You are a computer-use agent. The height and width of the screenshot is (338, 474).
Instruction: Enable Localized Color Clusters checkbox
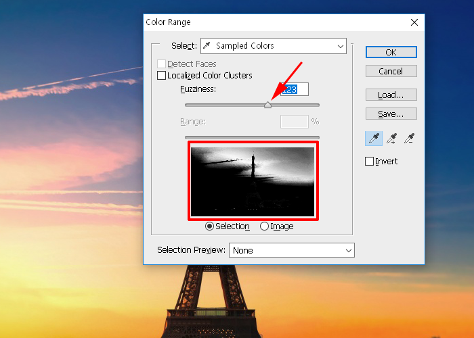(x=161, y=76)
